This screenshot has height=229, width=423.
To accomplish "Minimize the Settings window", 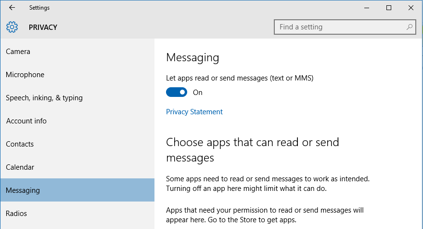I will point(367,8).
